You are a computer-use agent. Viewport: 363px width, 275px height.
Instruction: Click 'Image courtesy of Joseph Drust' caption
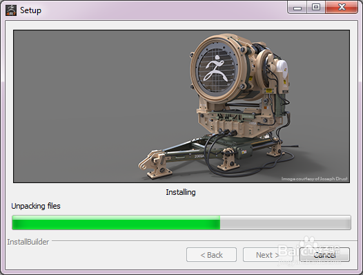coord(314,178)
